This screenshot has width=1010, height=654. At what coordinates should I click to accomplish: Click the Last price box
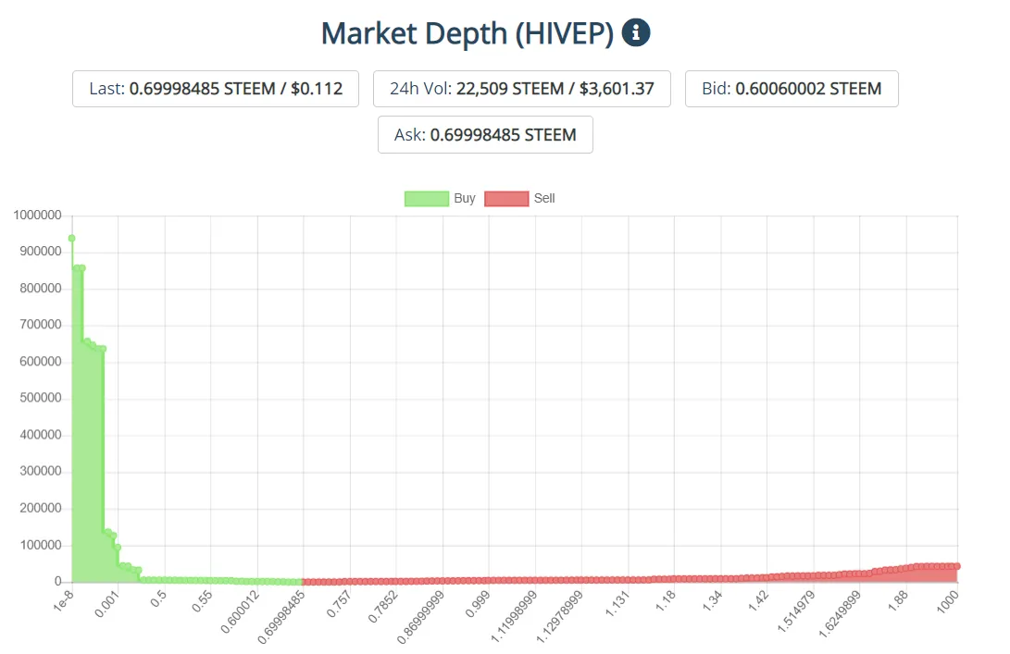click(216, 89)
